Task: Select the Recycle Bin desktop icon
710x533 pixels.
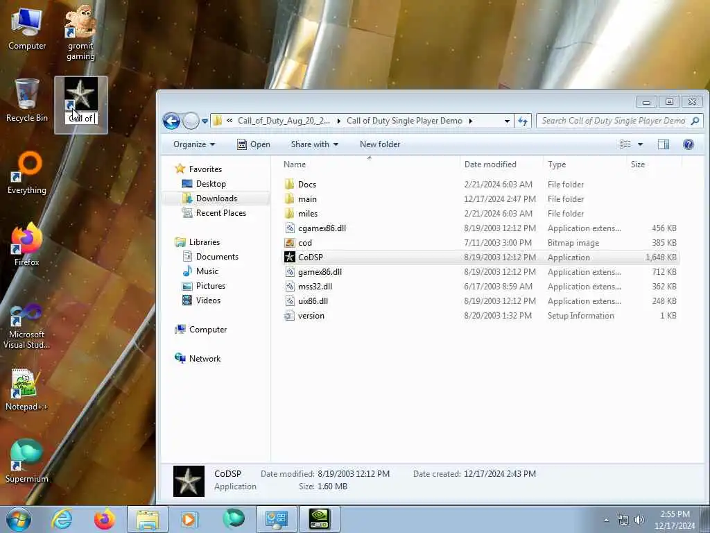Action: [x=27, y=101]
